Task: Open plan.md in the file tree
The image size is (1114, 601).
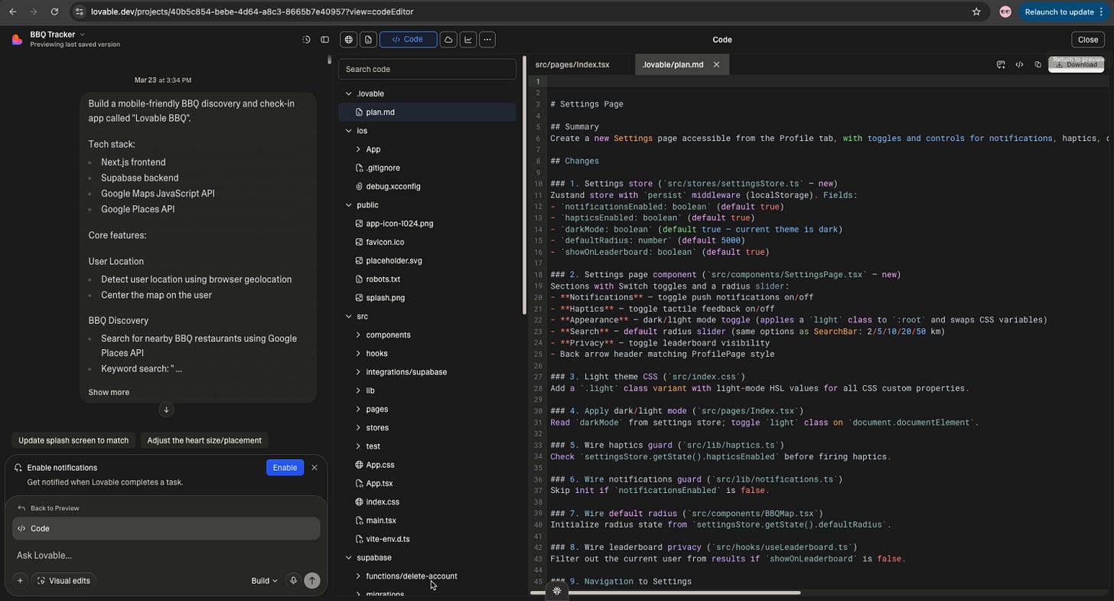Action: (427, 113)
